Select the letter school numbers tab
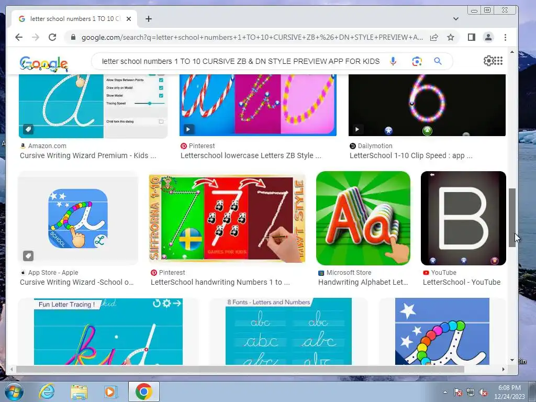Viewport: 536px width, 402px height. (x=74, y=19)
